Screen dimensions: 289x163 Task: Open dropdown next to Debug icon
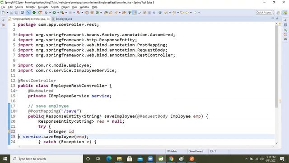tap(50, 13)
